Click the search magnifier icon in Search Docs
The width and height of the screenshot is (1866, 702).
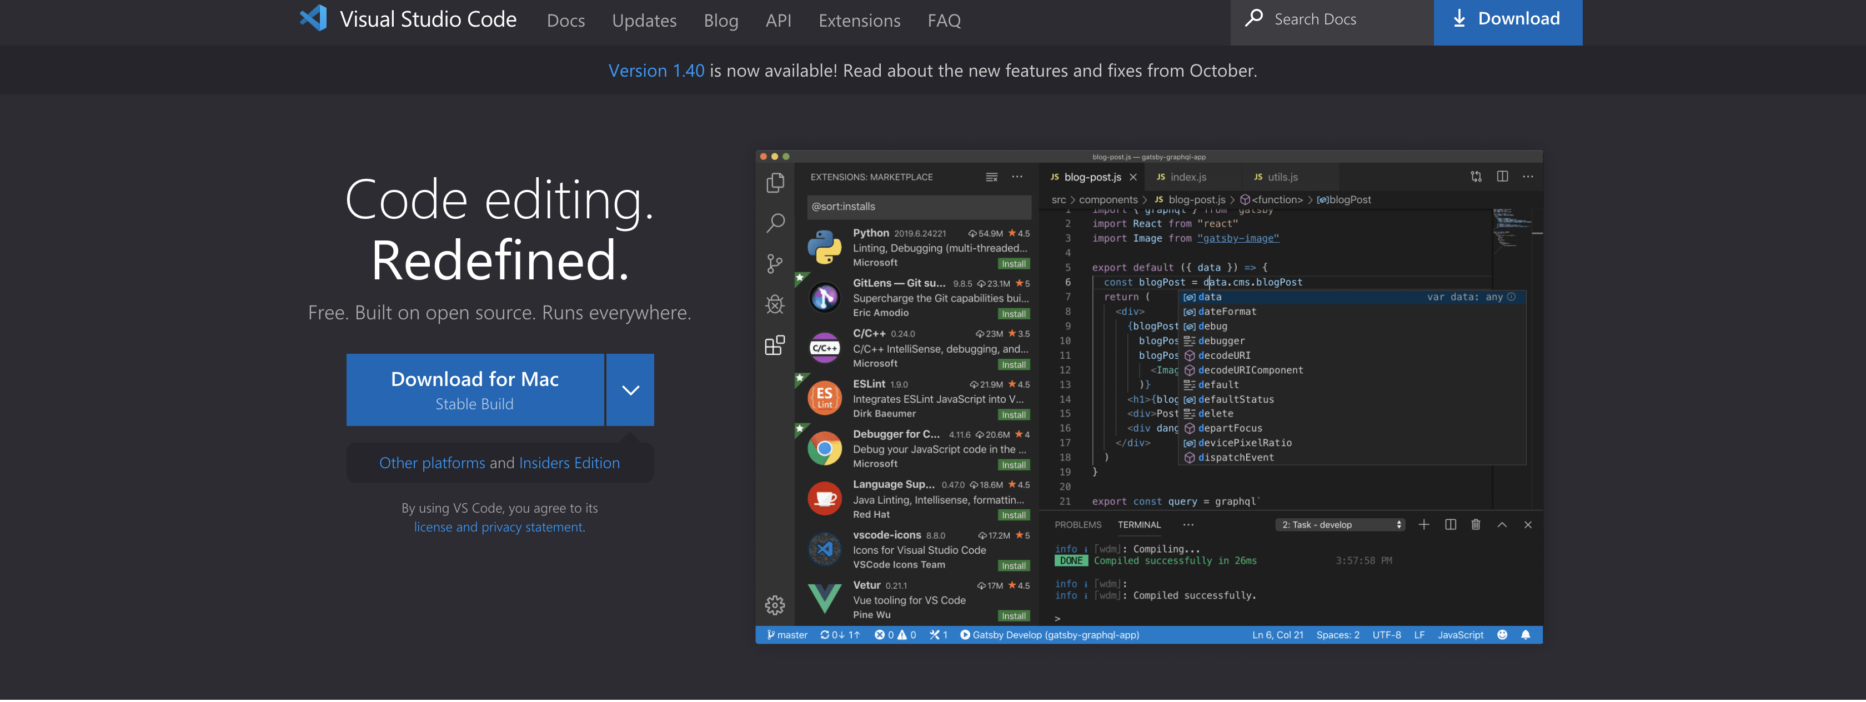pyautogui.click(x=1254, y=19)
